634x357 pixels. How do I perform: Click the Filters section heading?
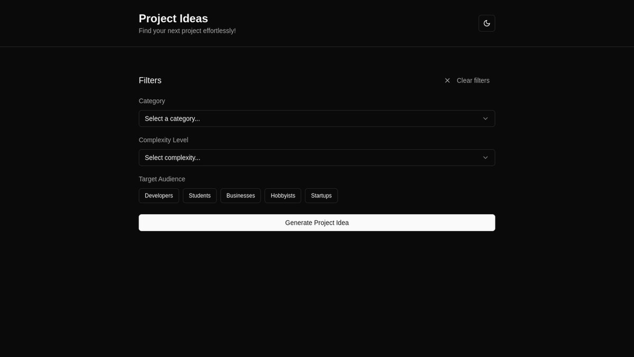click(x=150, y=80)
